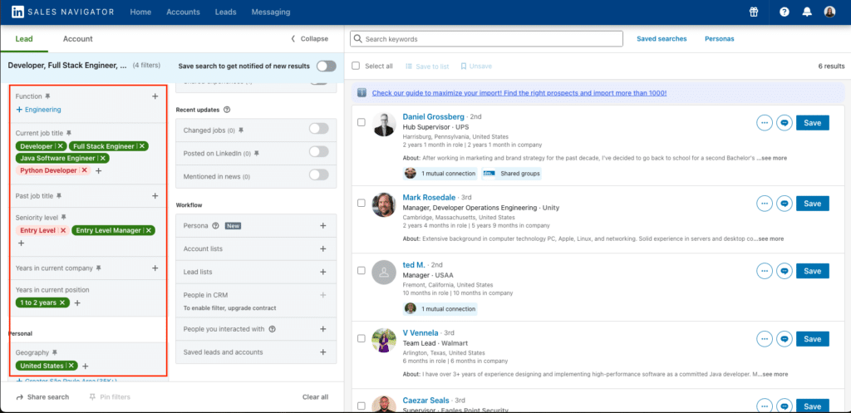Enable the Changed jobs toggle
Viewport: 851px width, 413px height.
tap(318, 129)
